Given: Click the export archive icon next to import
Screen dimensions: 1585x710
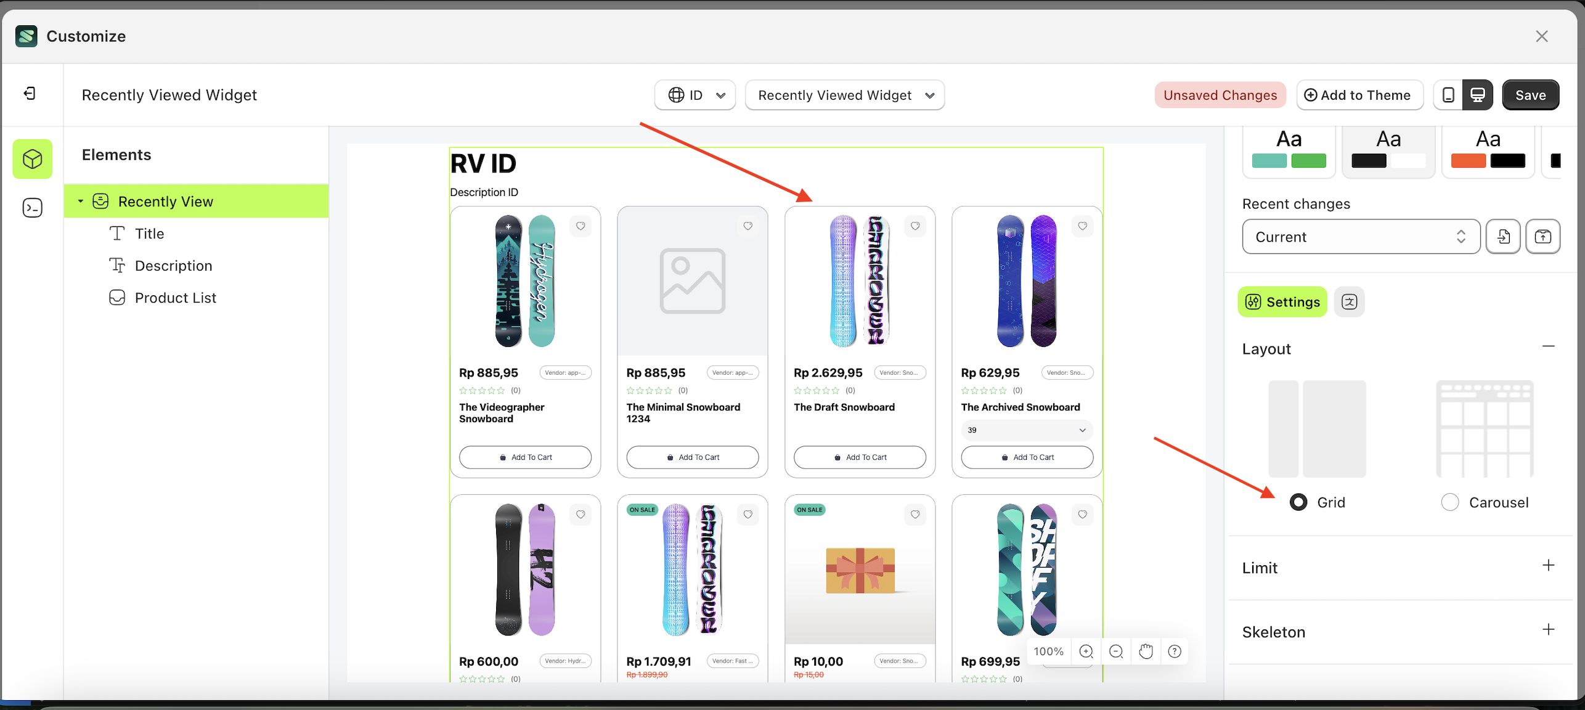Looking at the screenshot, I should 1542,236.
